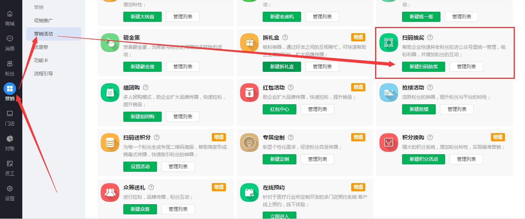The image size is (525, 219).
Task: Click the 红包活动 red envelope icon
Action: pos(249,93)
